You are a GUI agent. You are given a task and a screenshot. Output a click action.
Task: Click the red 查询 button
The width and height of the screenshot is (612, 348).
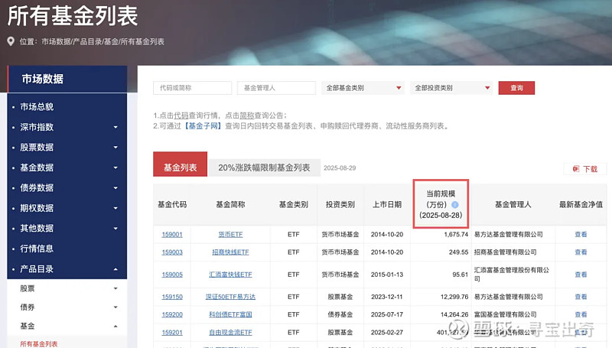[x=516, y=88]
